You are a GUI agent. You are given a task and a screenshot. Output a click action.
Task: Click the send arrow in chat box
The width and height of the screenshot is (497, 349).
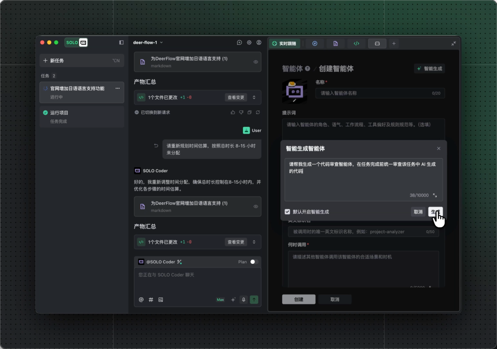tap(254, 300)
